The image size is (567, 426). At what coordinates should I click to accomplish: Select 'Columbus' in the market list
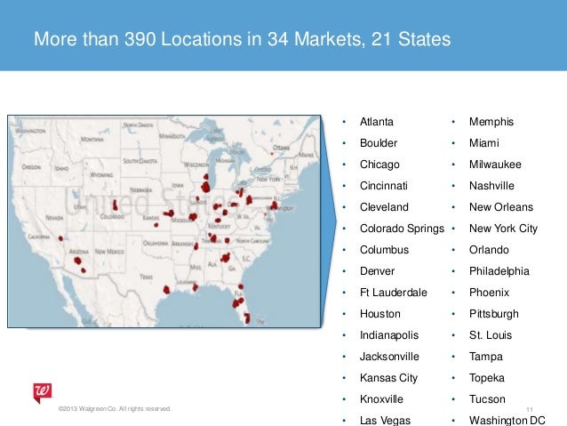[x=385, y=250]
